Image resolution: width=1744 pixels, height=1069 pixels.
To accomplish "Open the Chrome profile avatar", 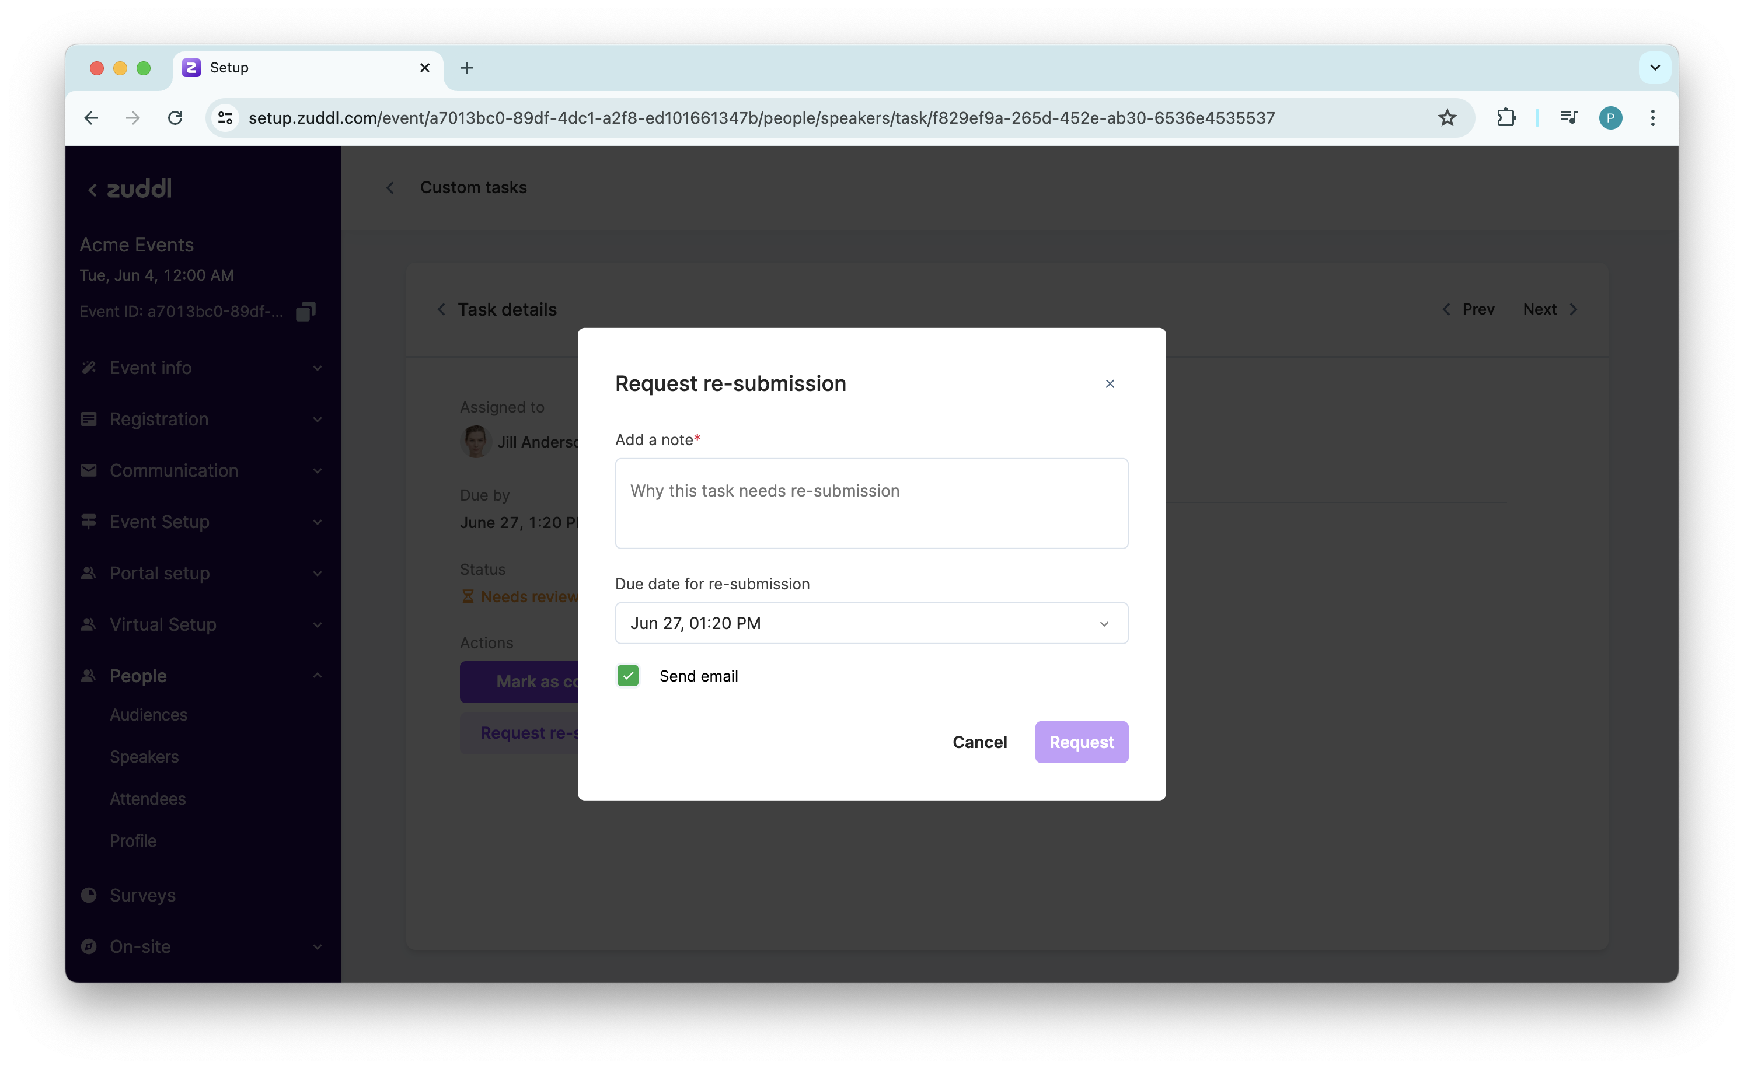I will point(1610,117).
